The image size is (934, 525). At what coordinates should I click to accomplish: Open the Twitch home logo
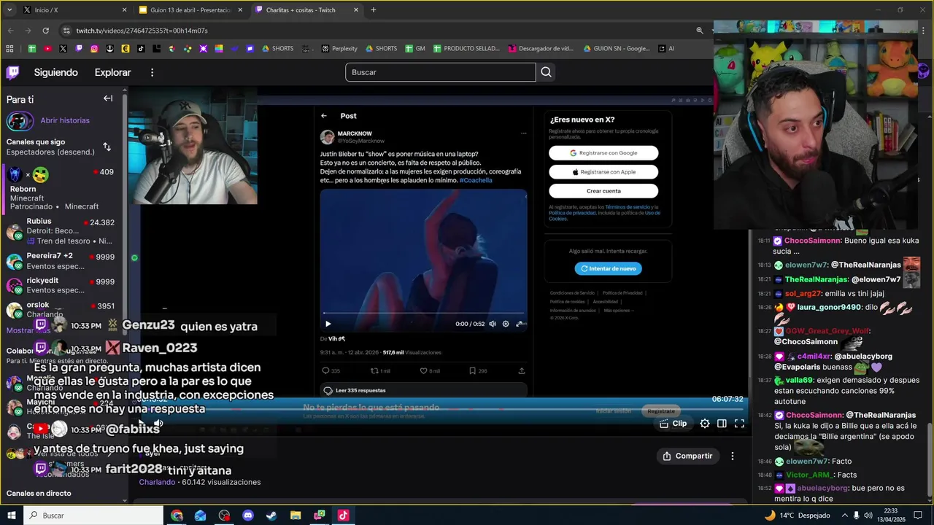coord(13,72)
